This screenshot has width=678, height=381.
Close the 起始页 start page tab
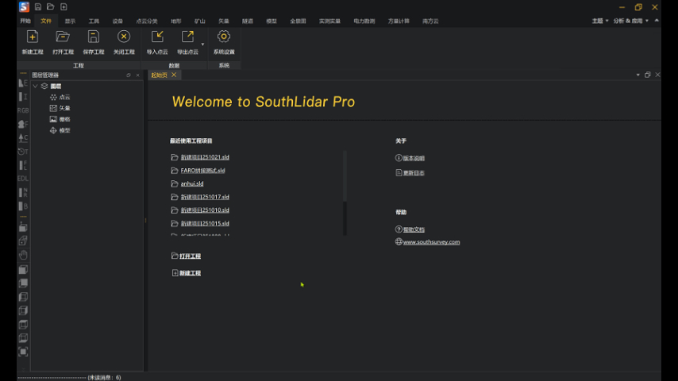pyautogui.click(x=174, y=75)
